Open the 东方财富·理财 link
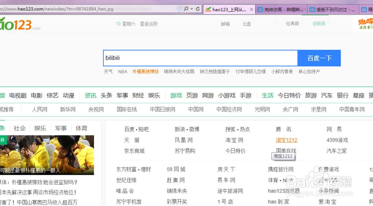The width and height of the screenshot is (373, 206). [x=134, y=169]
